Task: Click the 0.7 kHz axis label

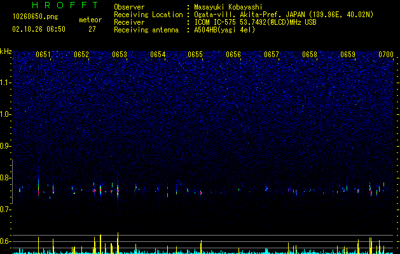Action: click(x=6, y=210)
